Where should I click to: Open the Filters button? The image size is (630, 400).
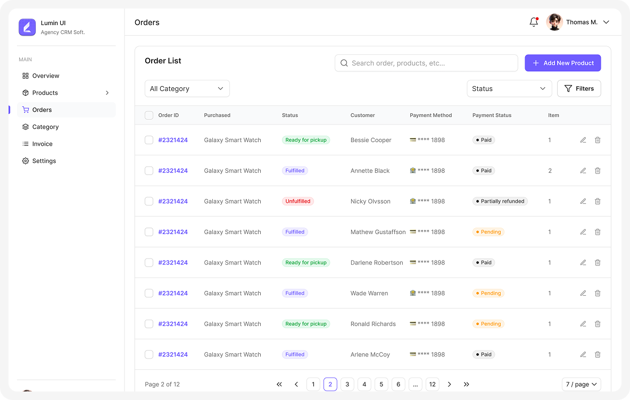(579, 89)
